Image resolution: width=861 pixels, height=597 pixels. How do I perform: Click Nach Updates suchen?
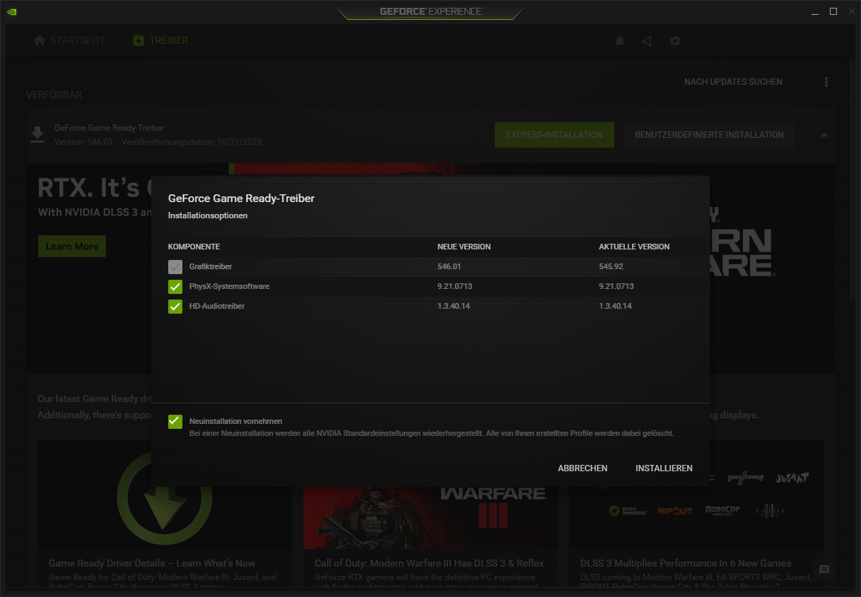click(733, 82)
